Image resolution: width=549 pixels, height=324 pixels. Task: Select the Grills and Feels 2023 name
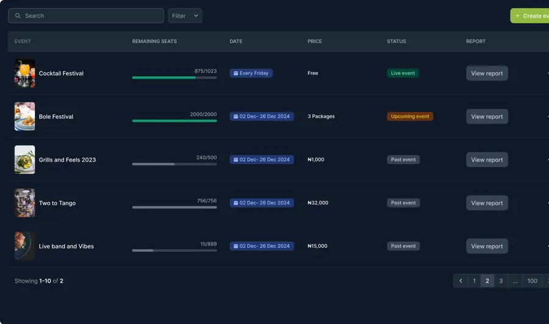pyautogui.click(x=67, y=160)
